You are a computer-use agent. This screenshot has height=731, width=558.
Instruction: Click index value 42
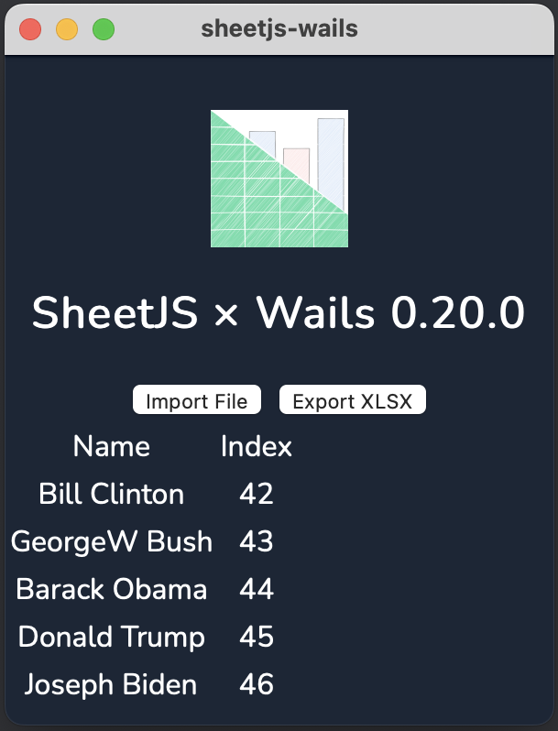point(257,494)
